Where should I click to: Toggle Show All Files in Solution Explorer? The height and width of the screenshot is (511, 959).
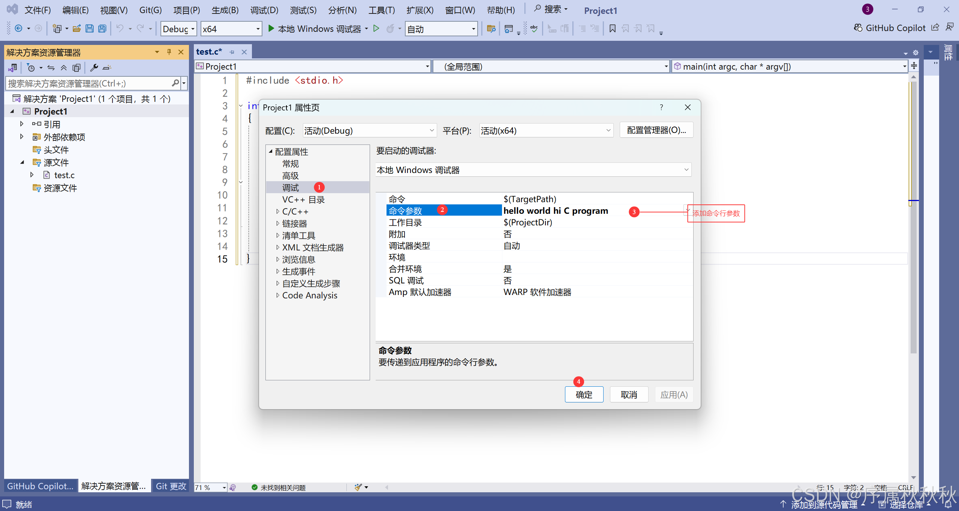coord(76,68)
